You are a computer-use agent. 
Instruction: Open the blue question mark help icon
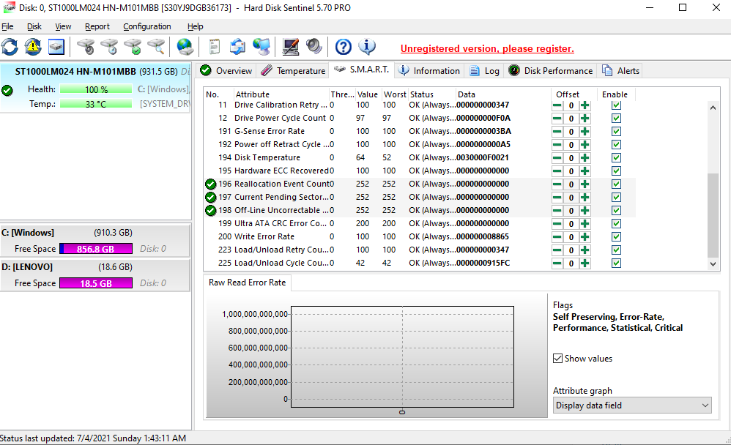[344, 47]
